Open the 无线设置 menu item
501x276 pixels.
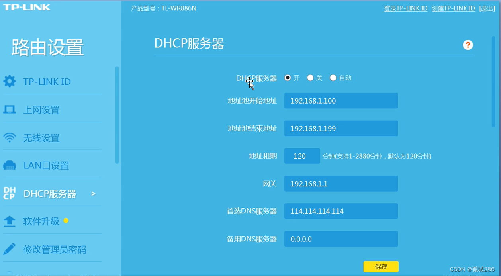click(41, 138)
